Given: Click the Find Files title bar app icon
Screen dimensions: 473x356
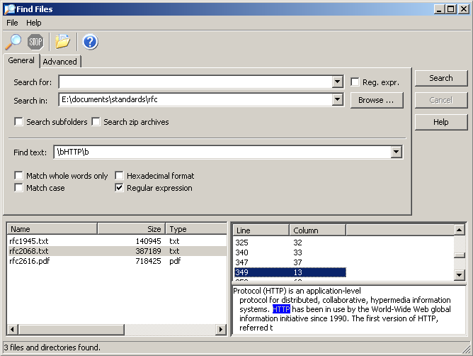Looking at the screenshot, I should pyautogui.click(x=10, y=9).
